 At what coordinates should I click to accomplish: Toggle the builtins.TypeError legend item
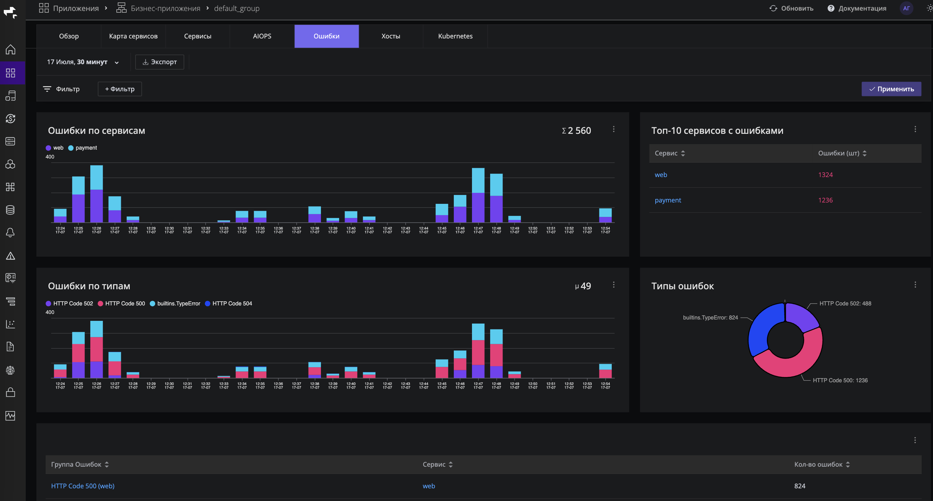tap(175, 303)
